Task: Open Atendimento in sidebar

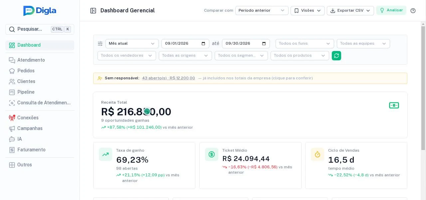Action: point(40,60)
